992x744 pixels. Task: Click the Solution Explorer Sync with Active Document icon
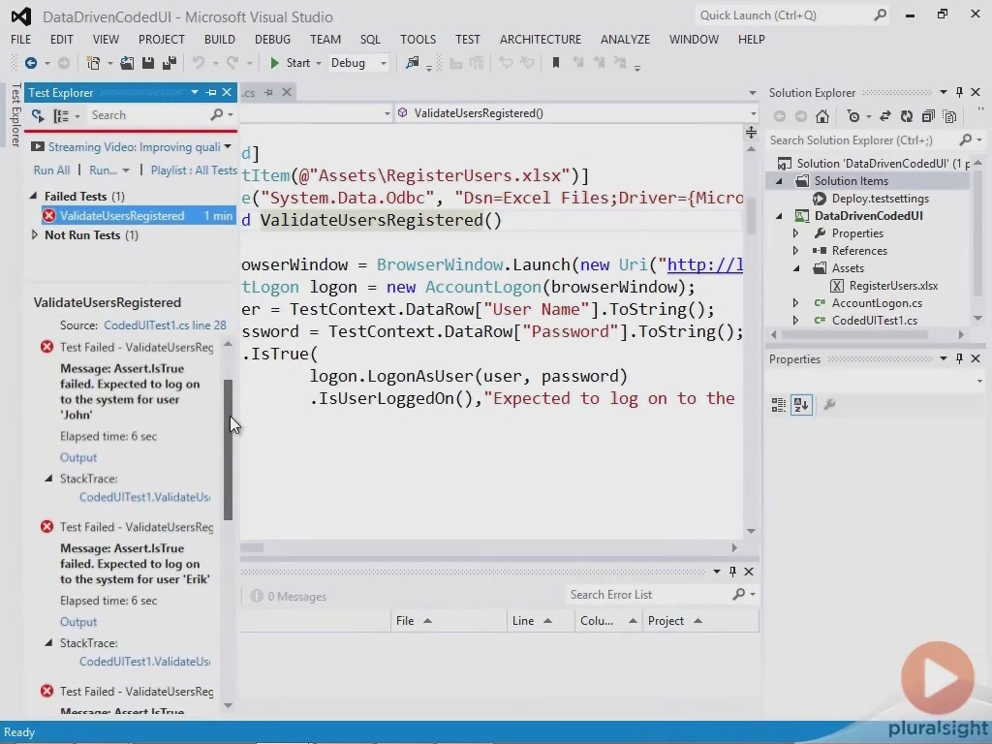pos(885,116)
